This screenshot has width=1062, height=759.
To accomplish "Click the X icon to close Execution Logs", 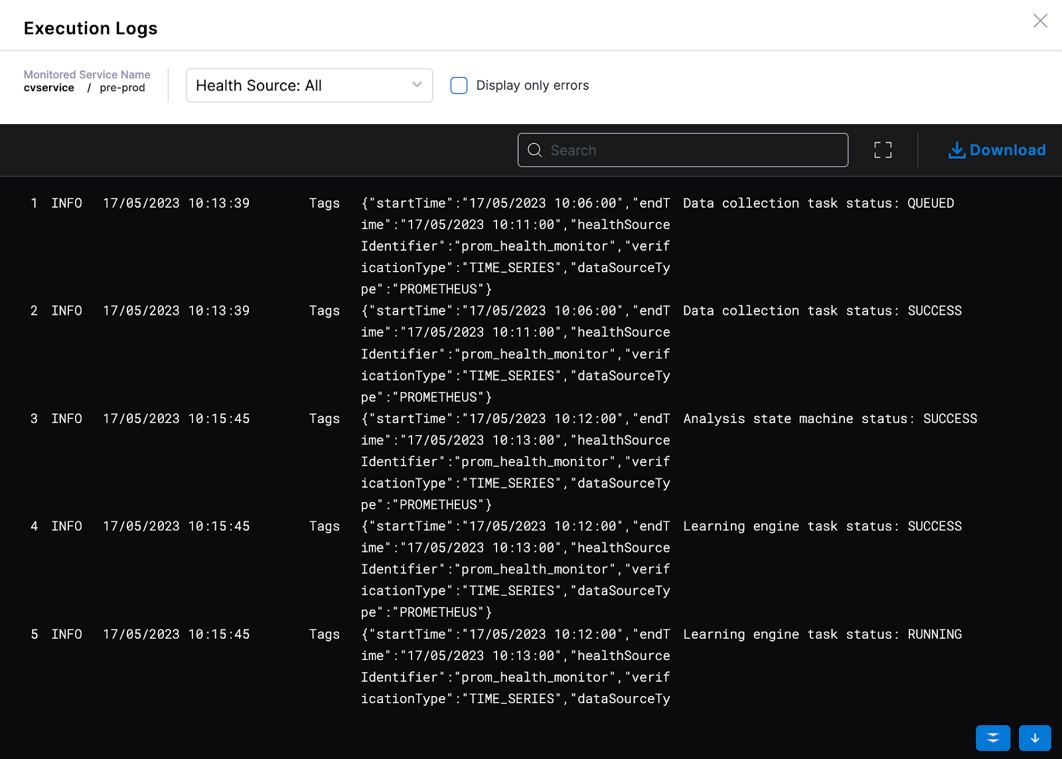I will click(1039, 21).
